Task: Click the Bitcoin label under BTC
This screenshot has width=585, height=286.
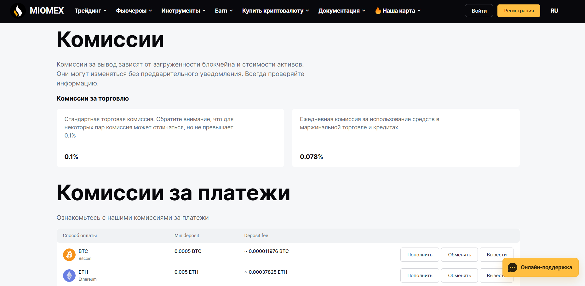Action: tap(85, 259)
